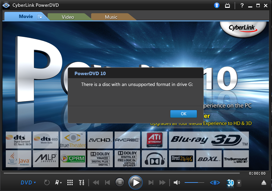Click the Direct 24/96 logo tile
This screenshot has height=191, width=272.
pyautogui.click(x=182, y=159)
